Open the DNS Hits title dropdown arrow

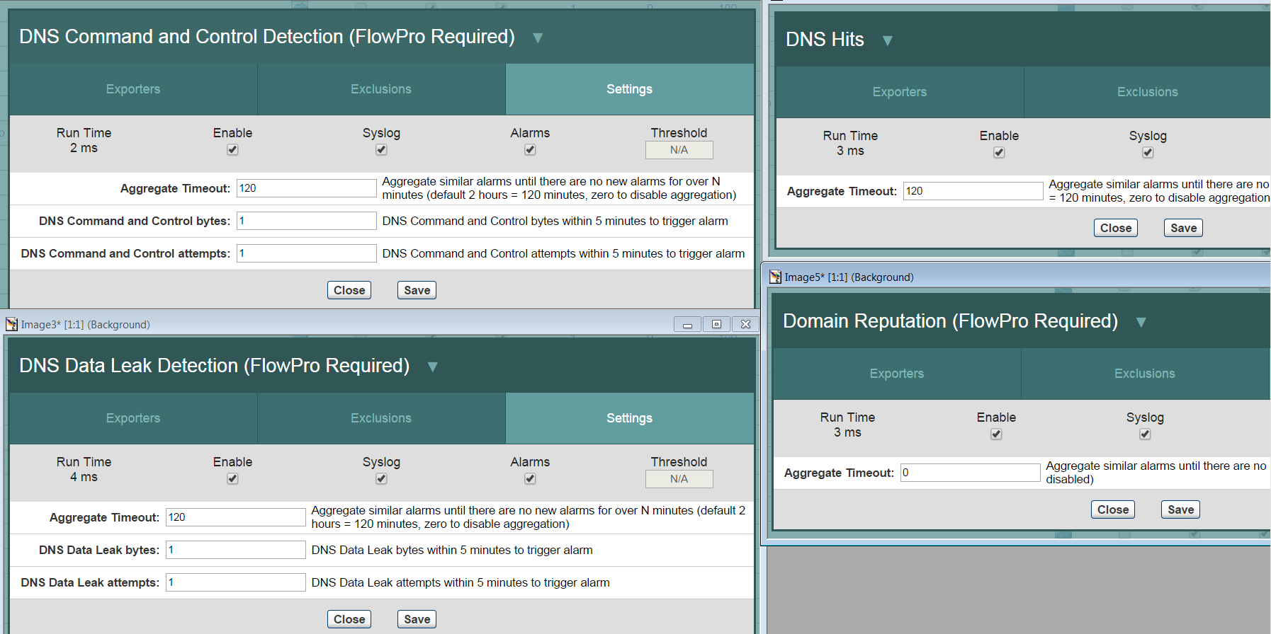coord(887,41)
